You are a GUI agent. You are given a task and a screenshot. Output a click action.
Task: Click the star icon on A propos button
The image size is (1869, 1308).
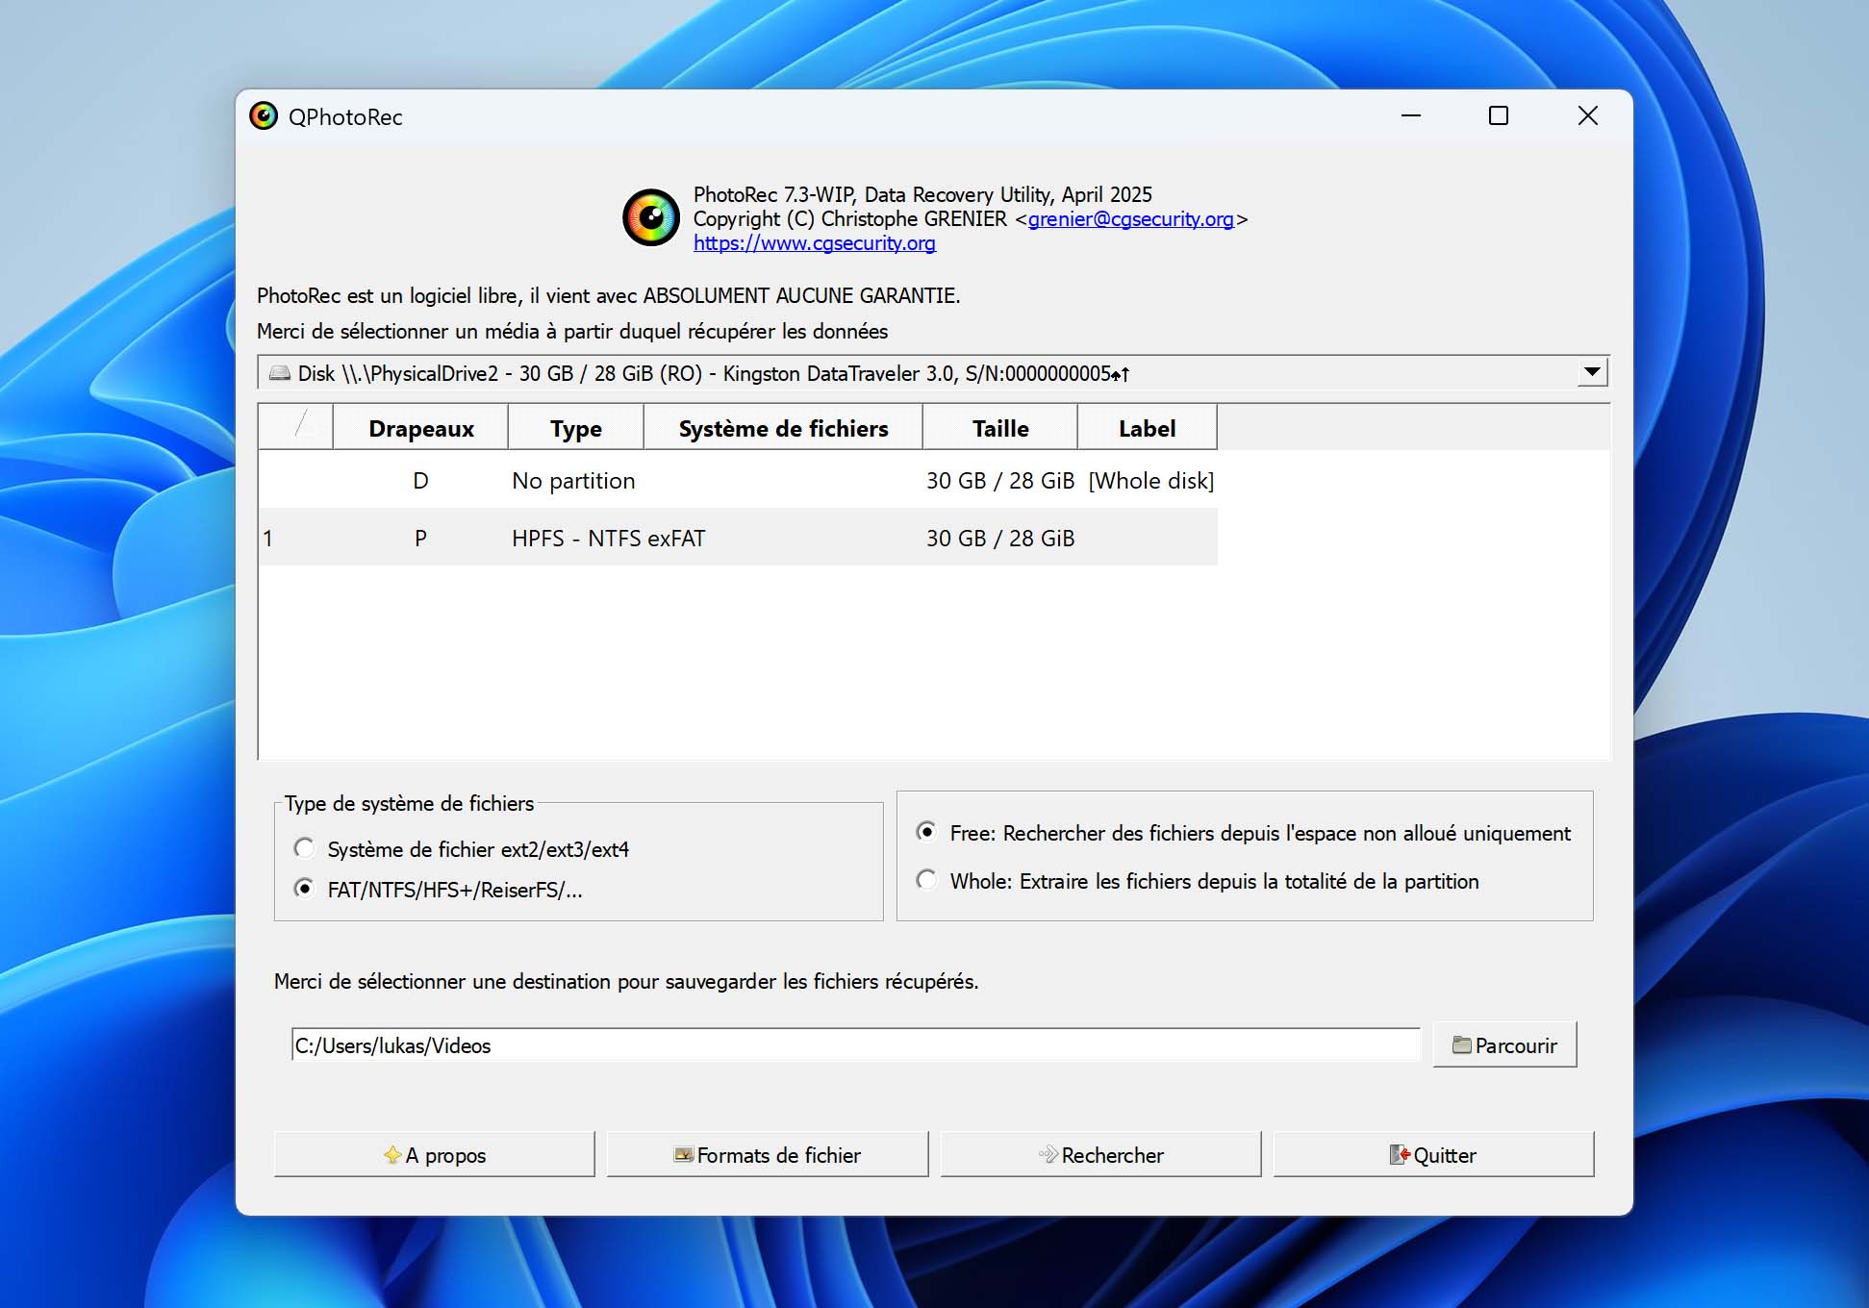coord(392,1155)
